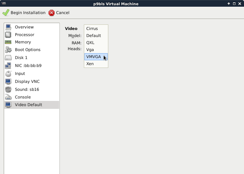244x174 pixels.
Task: Select the Sound sb16 speaker icon
Action: point(8,90)
